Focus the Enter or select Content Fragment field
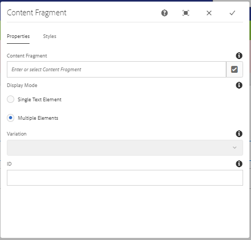Screen dimensions: 251x240 (x=117, y=69)
